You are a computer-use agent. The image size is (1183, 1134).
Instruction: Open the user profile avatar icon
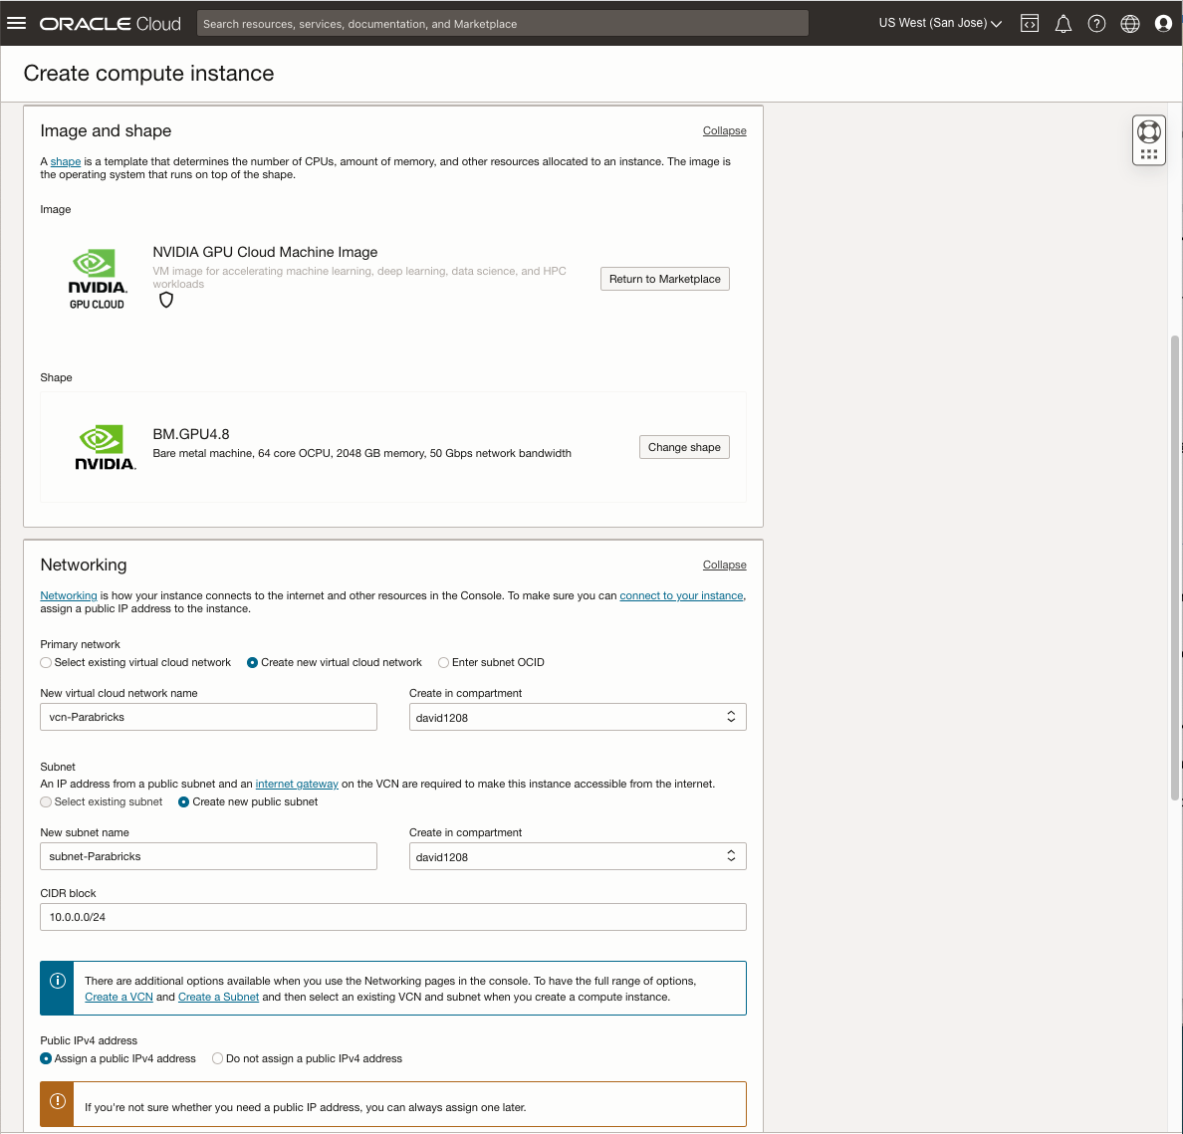(x=1163, y=23)
